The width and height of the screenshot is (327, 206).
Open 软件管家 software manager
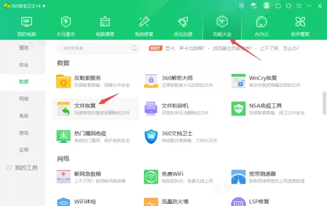300,27
